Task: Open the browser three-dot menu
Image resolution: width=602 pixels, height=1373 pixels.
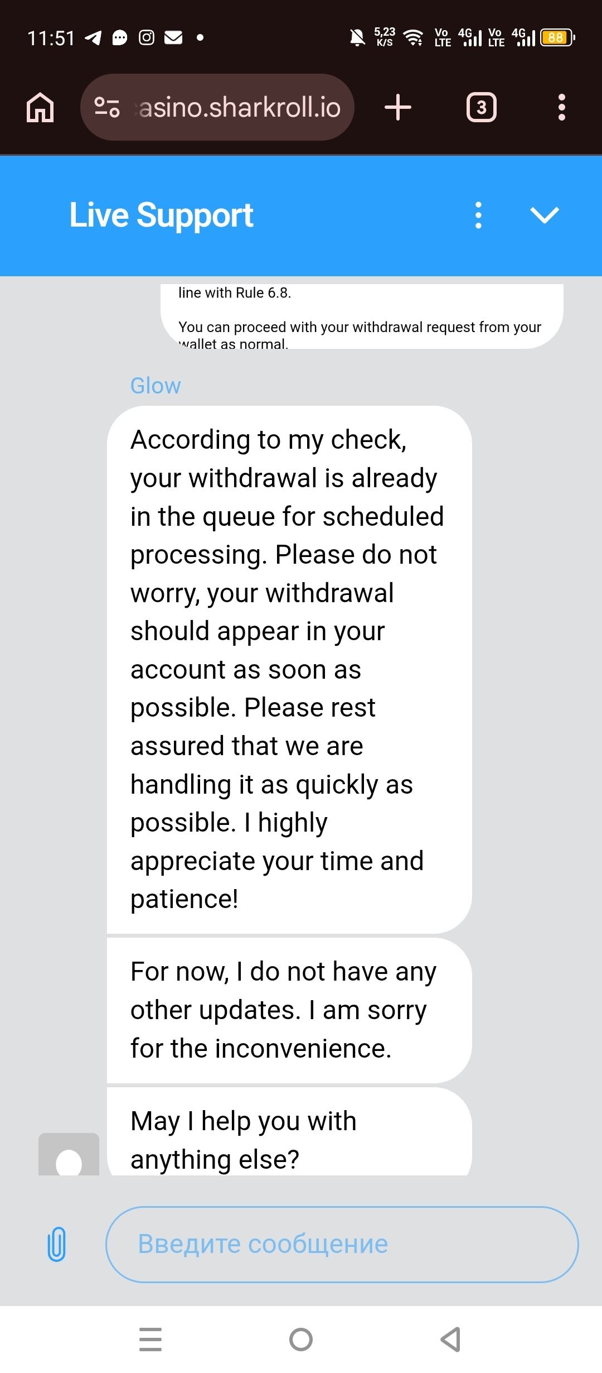Action: click(x=561, y=107)
